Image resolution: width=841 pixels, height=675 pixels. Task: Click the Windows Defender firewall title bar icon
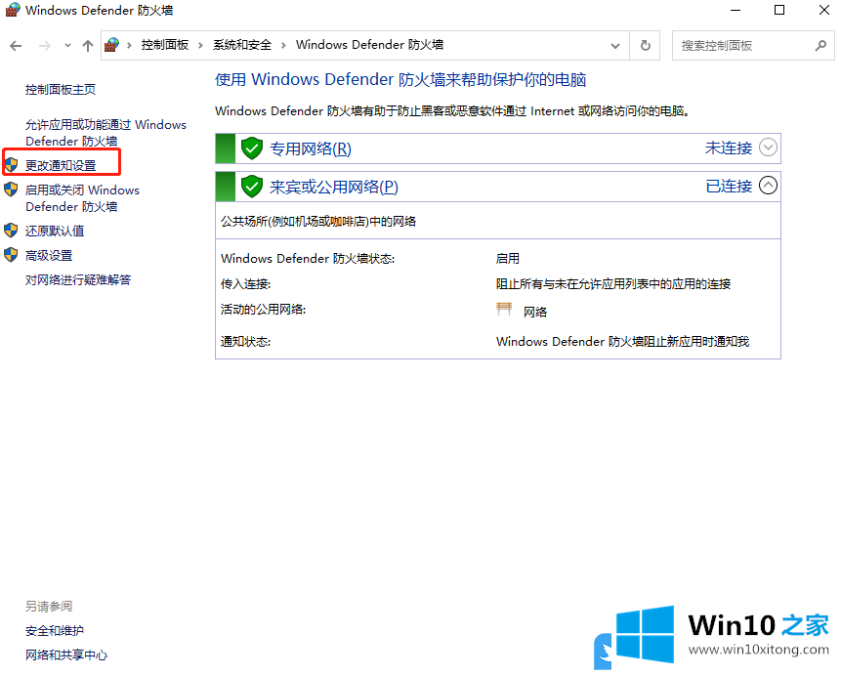(13, 10)
